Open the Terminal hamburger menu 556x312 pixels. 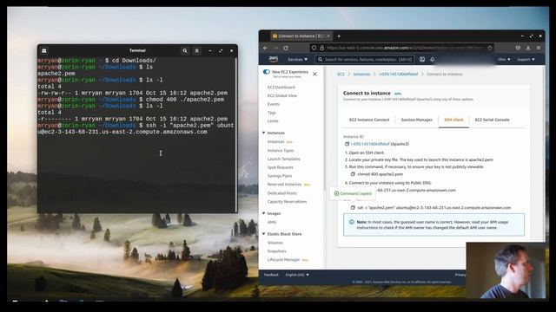pos(197,51)
